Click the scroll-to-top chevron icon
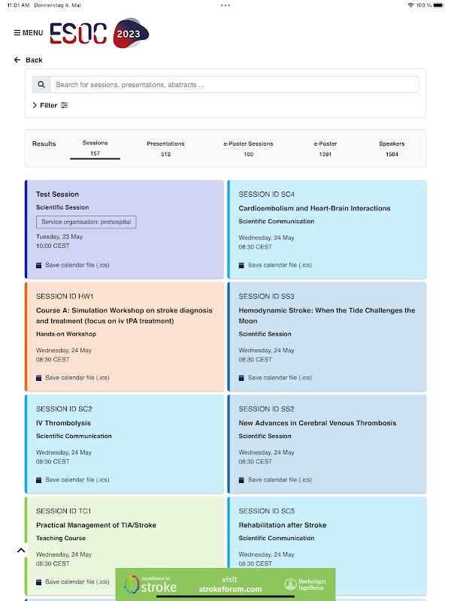451x601 pixels. click(21, 550)
